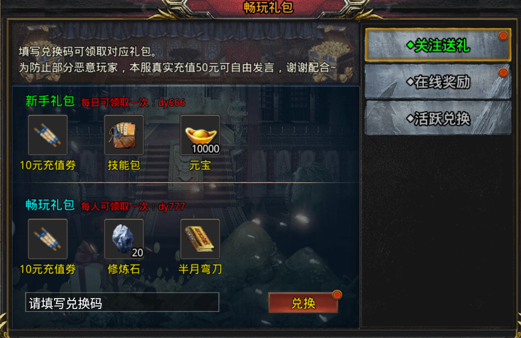Screen dimensions: 521x338
Task: Select the 技能包 skill pack icon
Action: click(x=123, y=135)
